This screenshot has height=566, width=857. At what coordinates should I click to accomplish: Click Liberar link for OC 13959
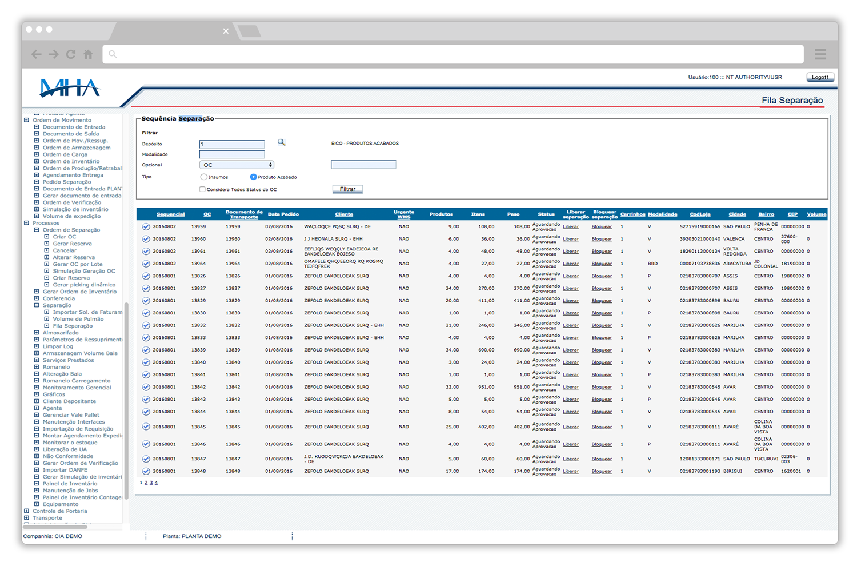pos(571,227)
